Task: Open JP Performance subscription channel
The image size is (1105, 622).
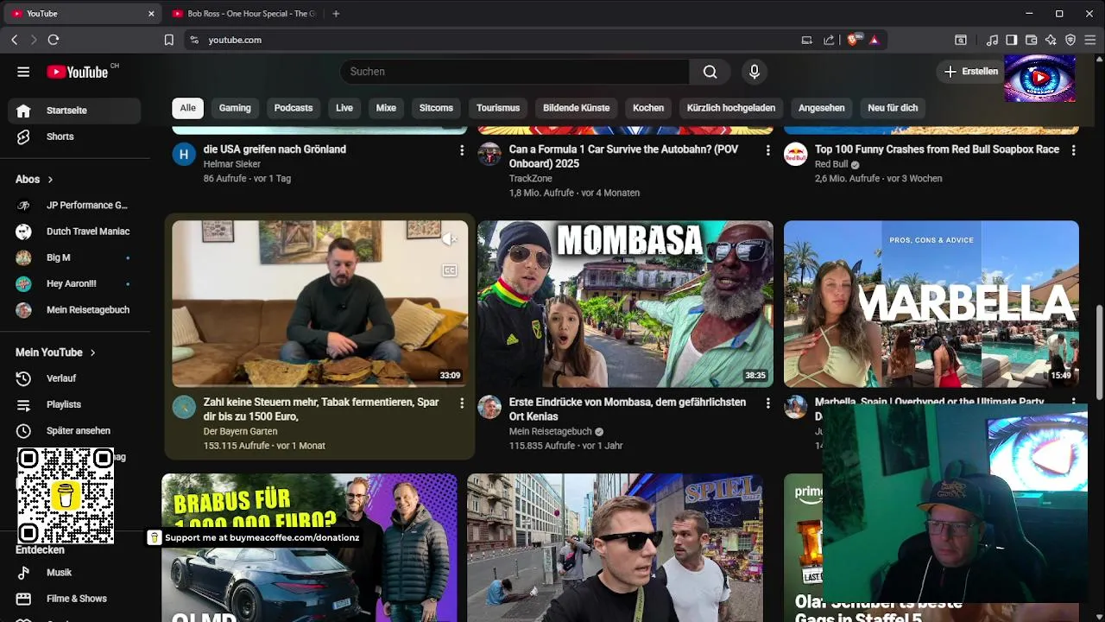Action: point(74,206)
